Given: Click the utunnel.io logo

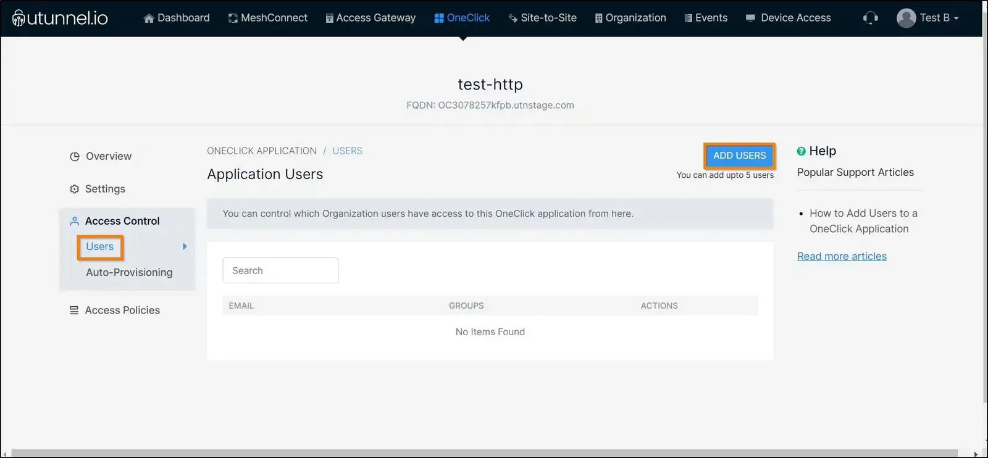Looking at the screenshot, I should coord(60,18).
